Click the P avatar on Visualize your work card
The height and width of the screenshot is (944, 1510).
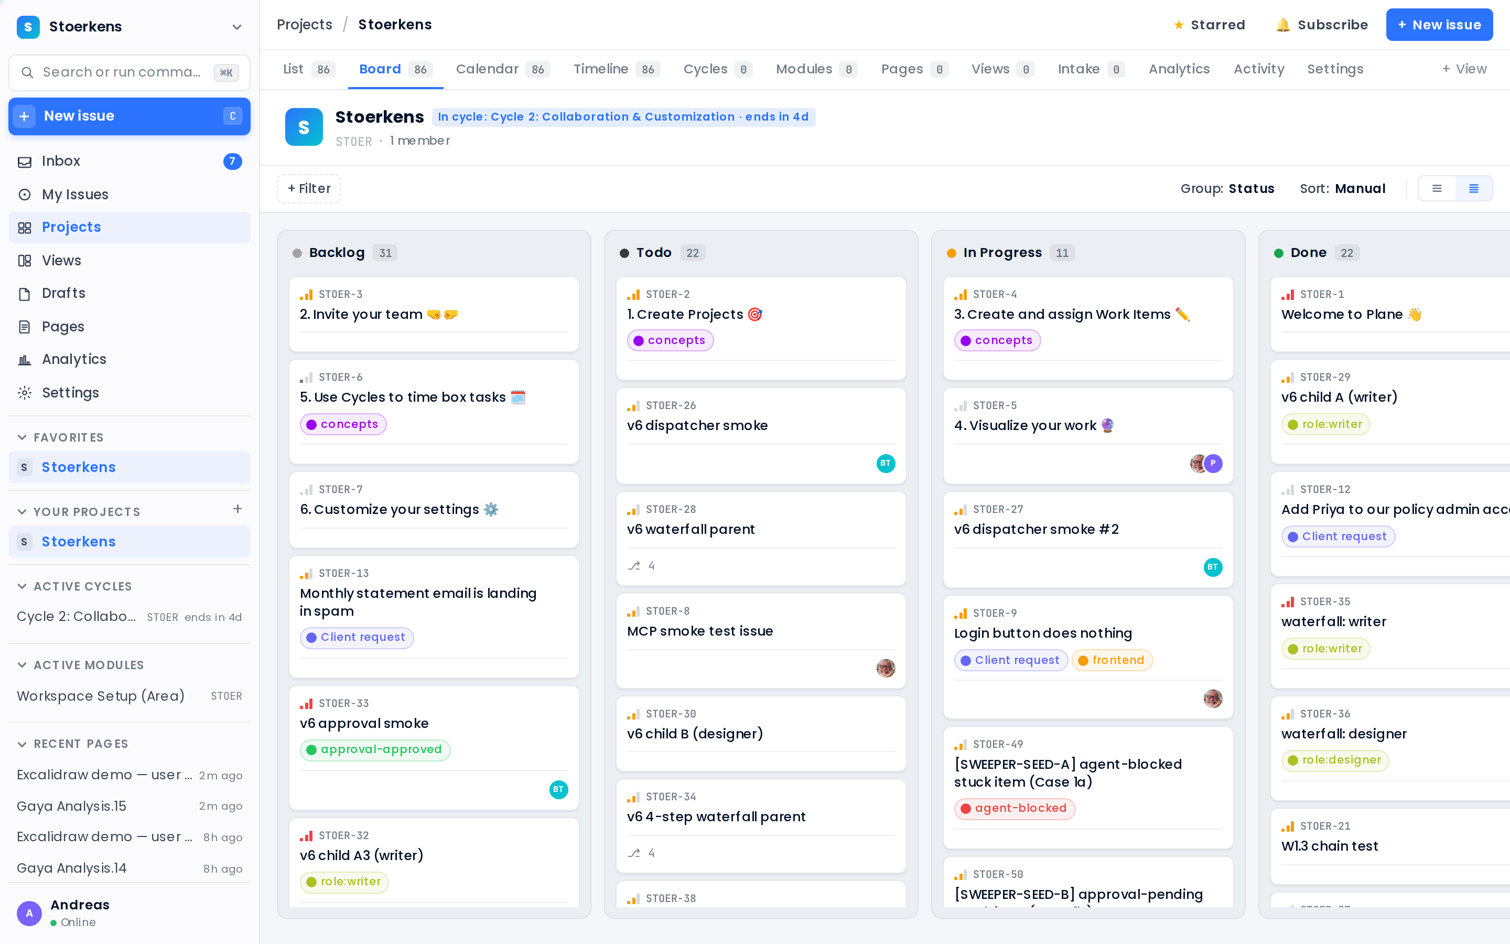pyautogui.click(x=1212, y=463)
